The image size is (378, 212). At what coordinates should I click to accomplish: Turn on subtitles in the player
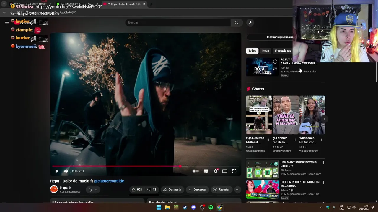pyautogui.click(x=206, y=171)
